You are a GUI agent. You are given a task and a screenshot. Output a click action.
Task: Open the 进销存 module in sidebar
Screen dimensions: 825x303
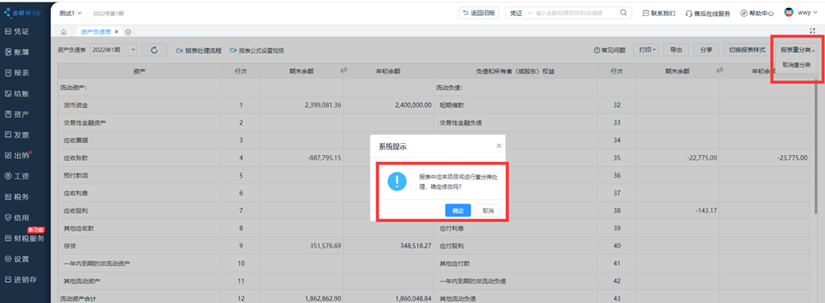[21, 280]
